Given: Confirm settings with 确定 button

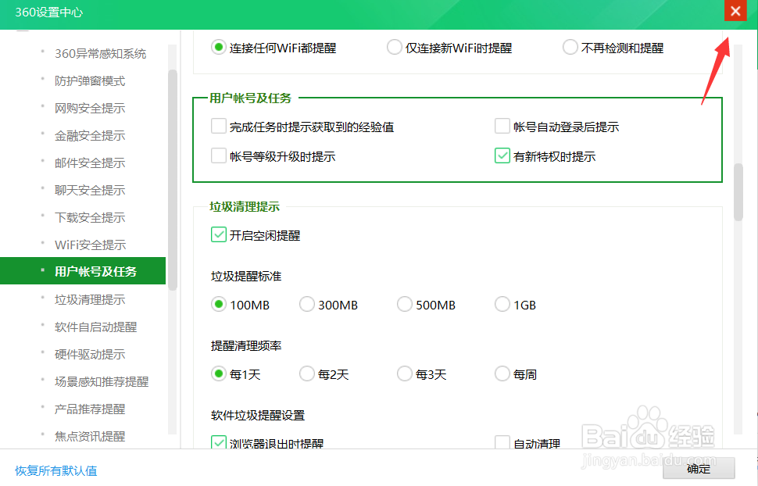Looking at the screenshot, I should pyautogui.click(x=699, y=469).
